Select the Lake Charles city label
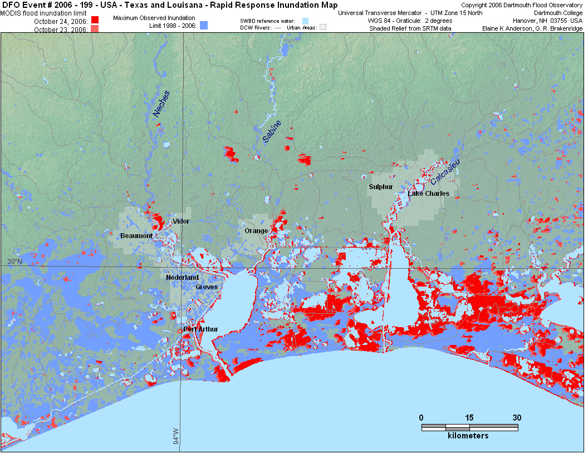This screenshot has height=454, width=588. [429, 194]
